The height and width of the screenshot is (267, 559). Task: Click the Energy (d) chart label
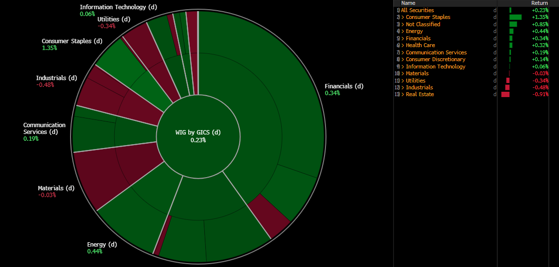click(x=102, y=245)
